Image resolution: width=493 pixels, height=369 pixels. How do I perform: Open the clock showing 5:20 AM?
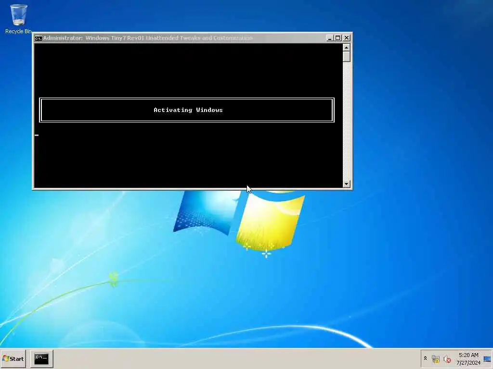point(468,358)
